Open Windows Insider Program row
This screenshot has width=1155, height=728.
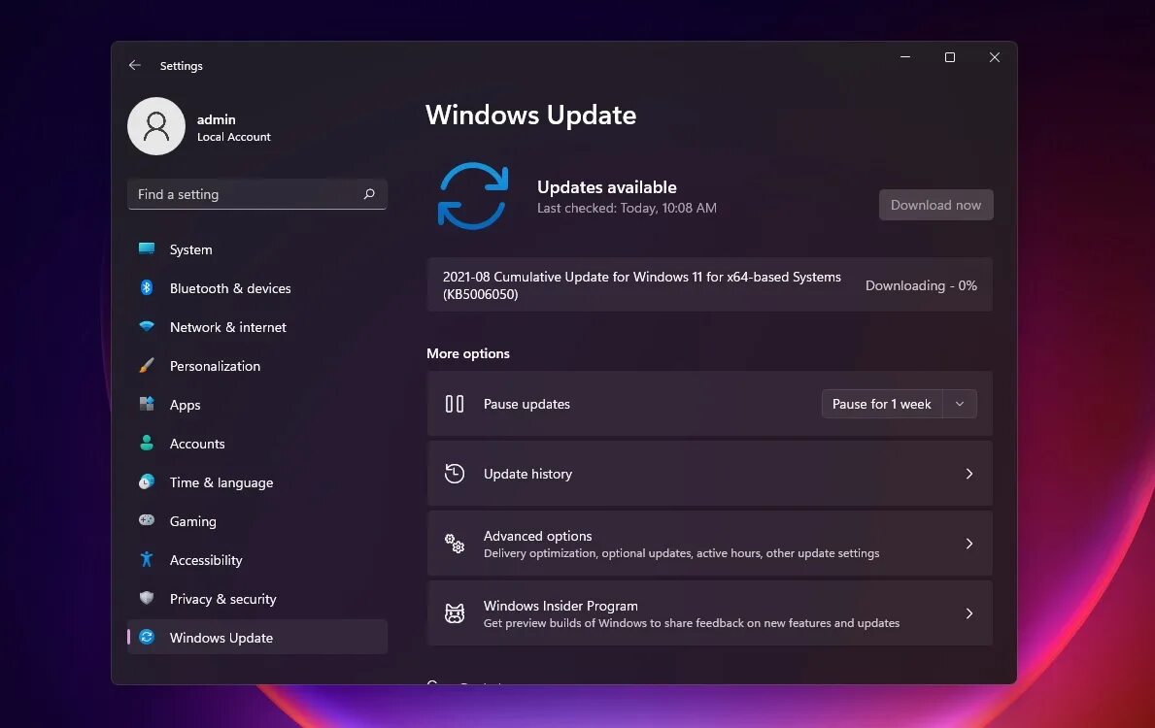pyautogui.click(x=709, y=613)
